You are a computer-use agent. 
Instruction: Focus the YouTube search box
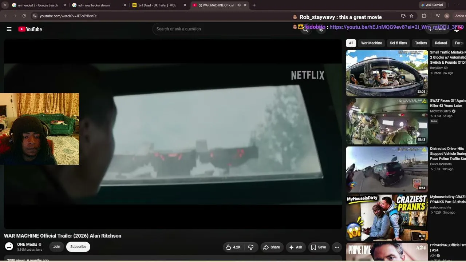226,29
